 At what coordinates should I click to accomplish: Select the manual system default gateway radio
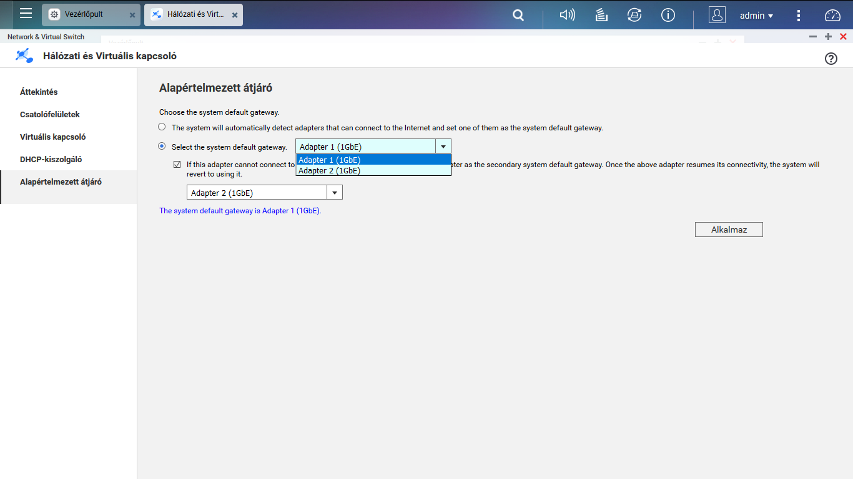[162, 147]
